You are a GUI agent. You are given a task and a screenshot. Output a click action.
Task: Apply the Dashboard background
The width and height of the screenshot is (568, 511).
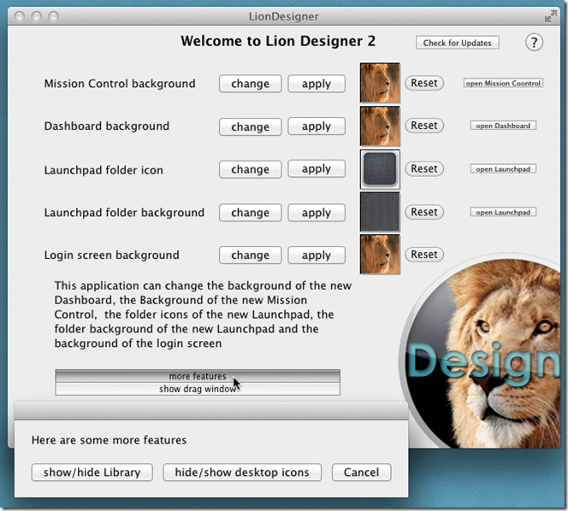point(317,126)
